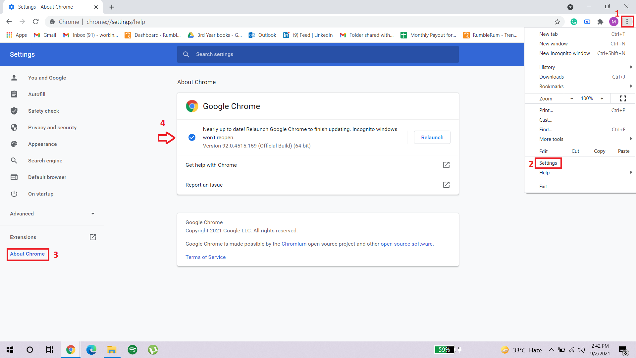Increase zoom with the plus button

[x=602, y=98]
